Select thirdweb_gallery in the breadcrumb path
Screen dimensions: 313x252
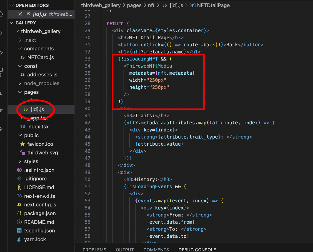(101, 5)
